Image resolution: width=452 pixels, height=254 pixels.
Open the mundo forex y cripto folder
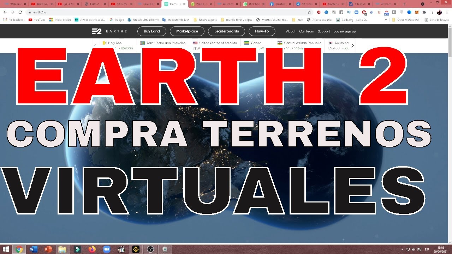coord(236,20)
